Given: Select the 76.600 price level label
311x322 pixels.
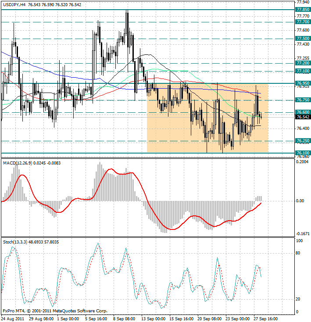Looking at the screenshot, I should 303,112.
